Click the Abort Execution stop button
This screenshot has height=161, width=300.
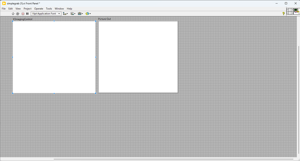coord(23,14)
